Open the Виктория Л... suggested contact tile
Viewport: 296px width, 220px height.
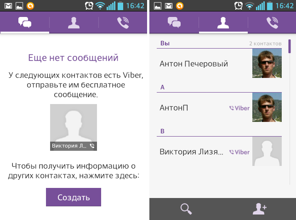tap(74, 127)
